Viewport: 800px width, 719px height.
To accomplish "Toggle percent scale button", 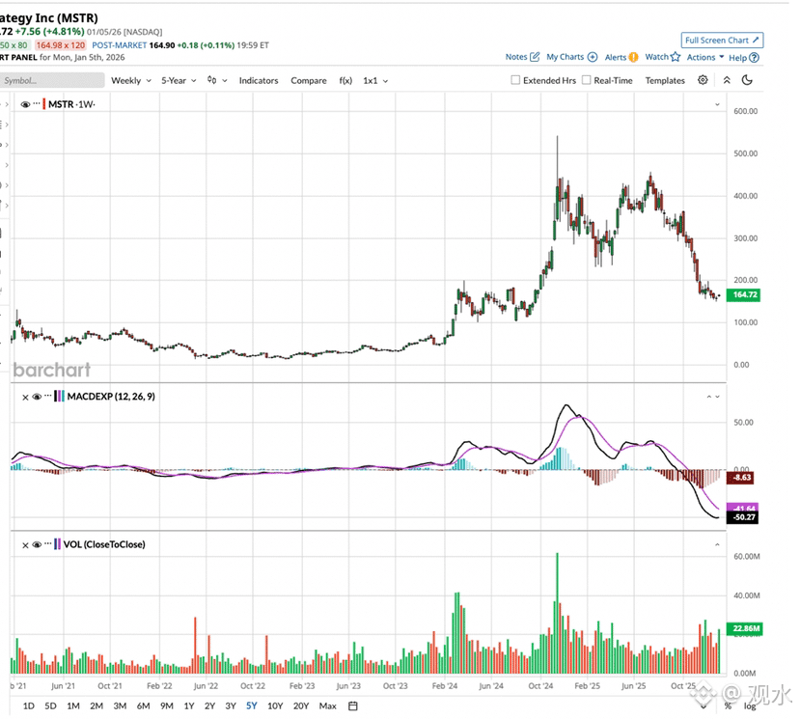I will tap(728, 705).
